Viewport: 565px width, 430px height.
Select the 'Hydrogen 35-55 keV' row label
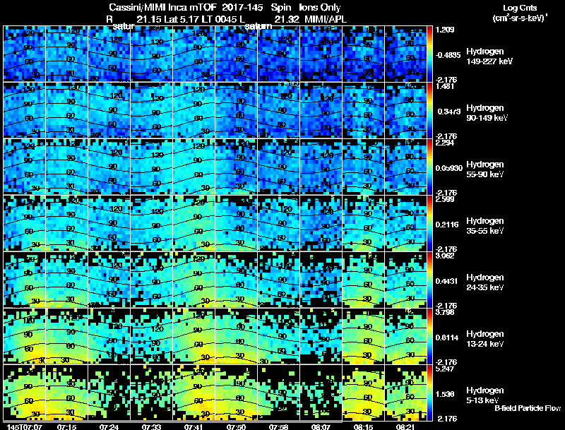[485, 226]
